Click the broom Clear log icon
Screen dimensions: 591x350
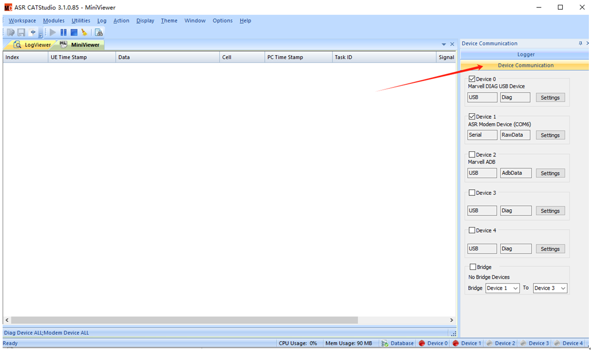coord(84,32)
